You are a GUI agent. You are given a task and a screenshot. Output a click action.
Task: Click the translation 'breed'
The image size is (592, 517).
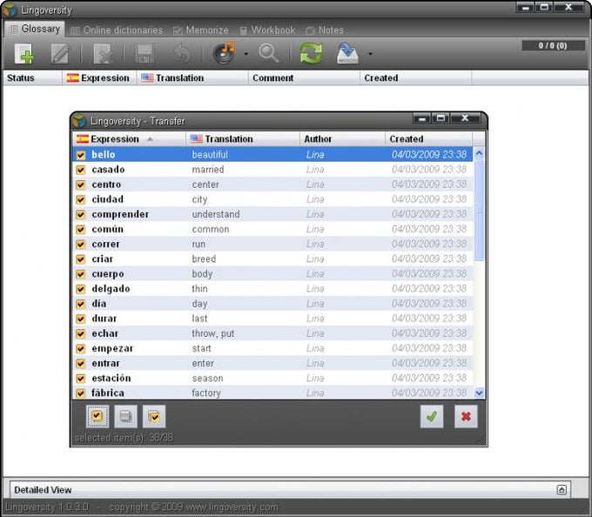(204, 259)
